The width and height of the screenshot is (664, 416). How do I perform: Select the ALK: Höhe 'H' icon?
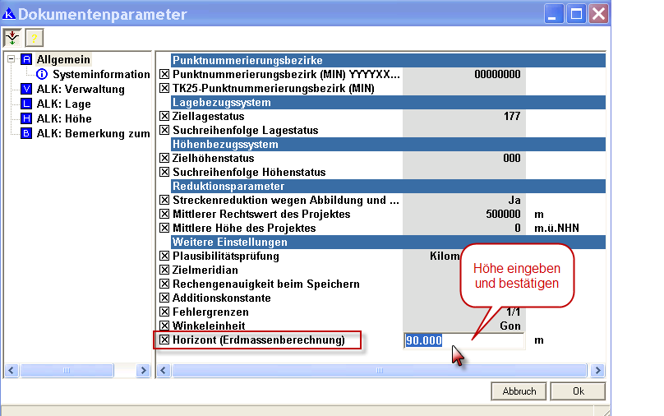[26, 119]
